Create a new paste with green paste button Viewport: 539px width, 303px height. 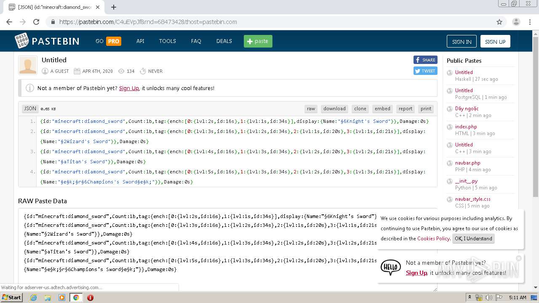258,41
